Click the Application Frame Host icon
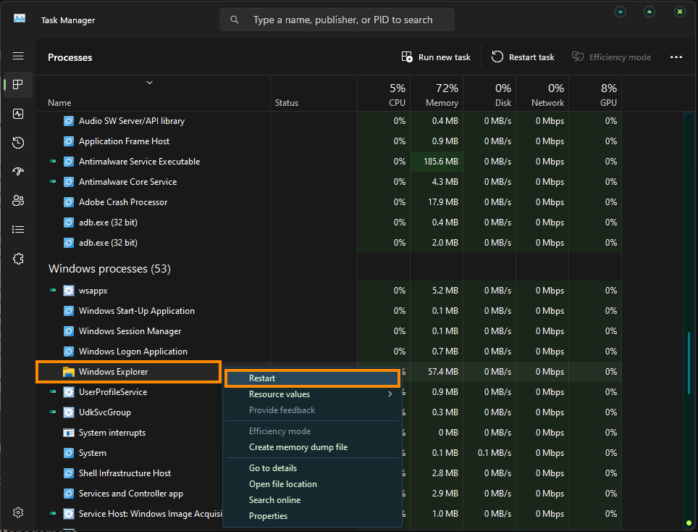The width and height of the screenshot is (698, 532). click(69, 141)
